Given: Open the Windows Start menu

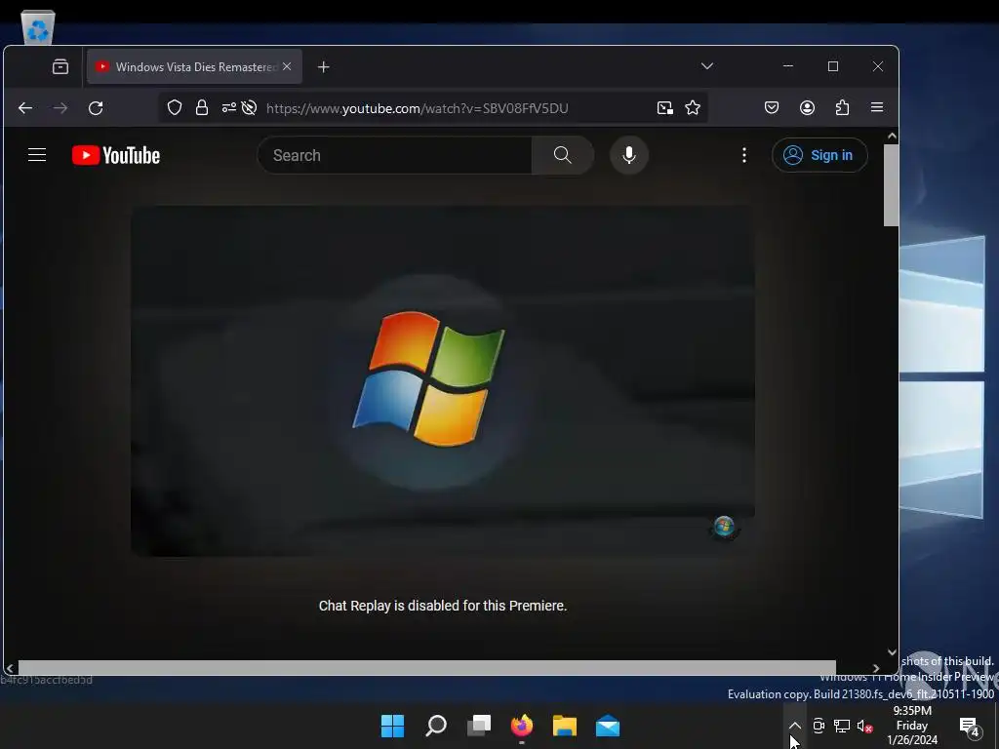Looking at the screenshot, I should pos(392,726).
